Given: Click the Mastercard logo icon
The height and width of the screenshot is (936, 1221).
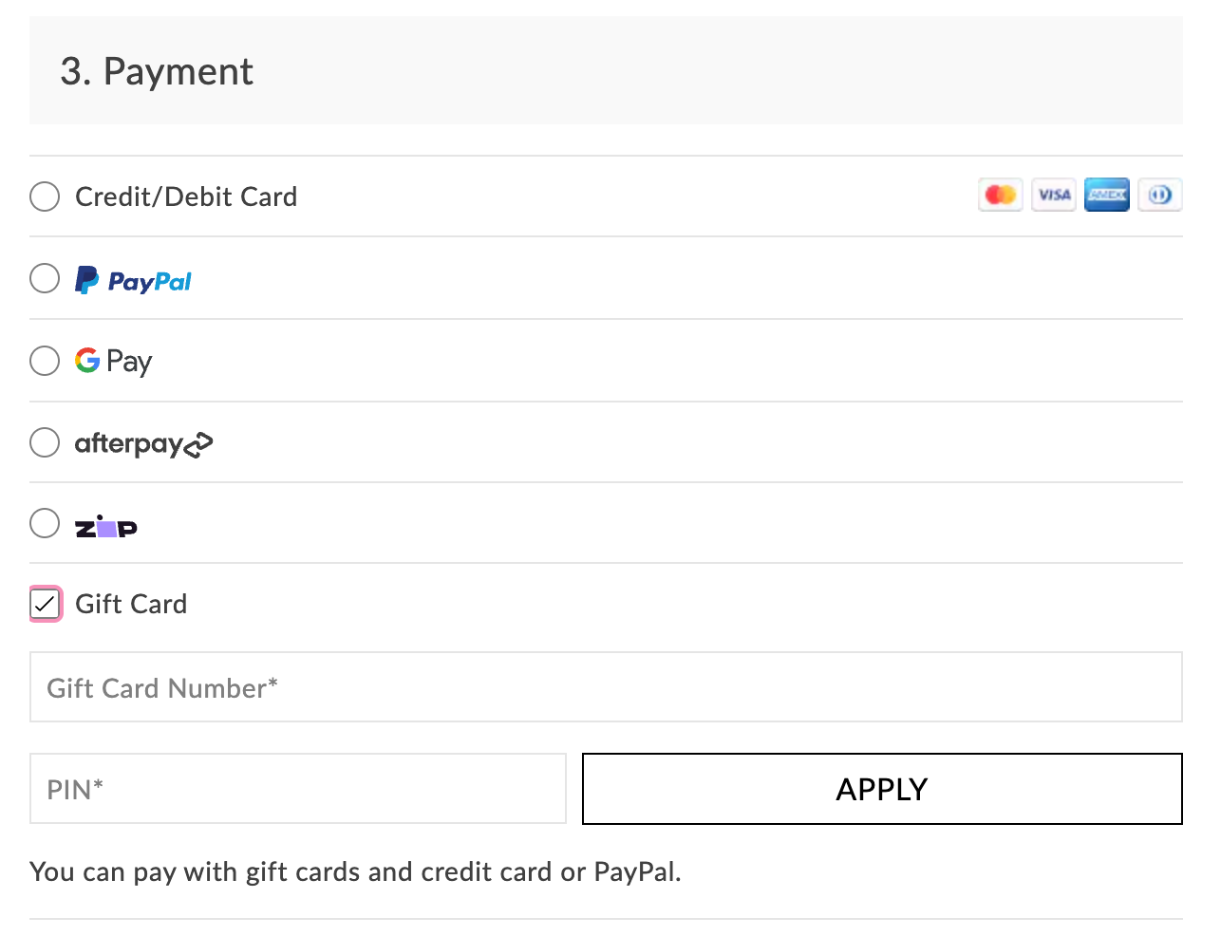Looking at the screenshot, I should pyautogui.click(x=1000, y=195).
